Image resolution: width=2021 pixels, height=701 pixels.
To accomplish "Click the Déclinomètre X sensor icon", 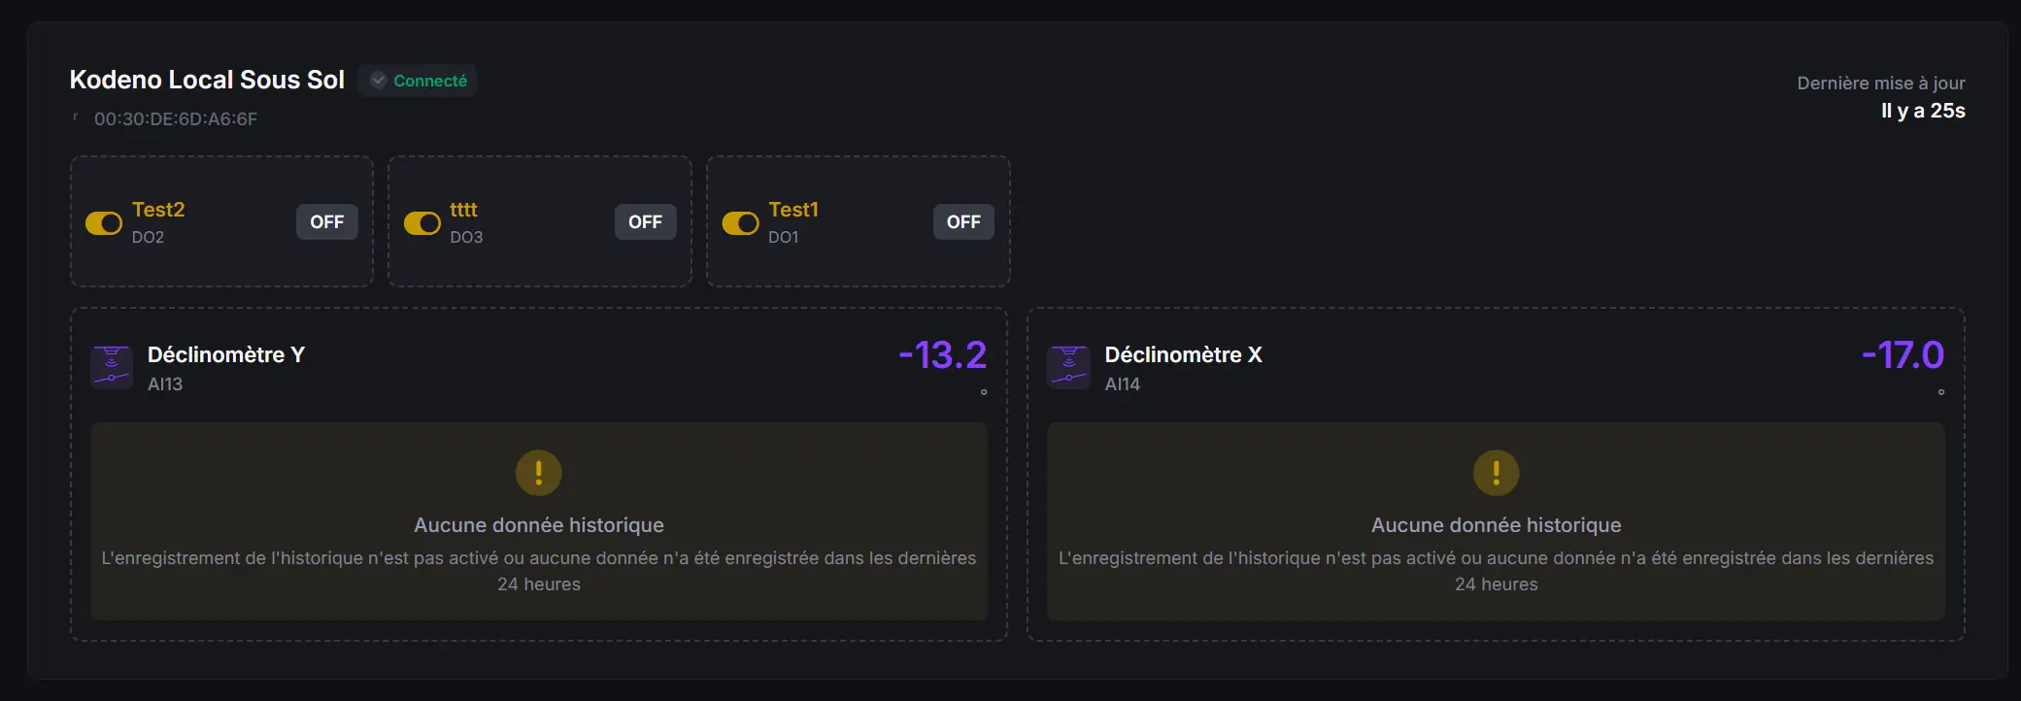I will tap(1068, 367).
